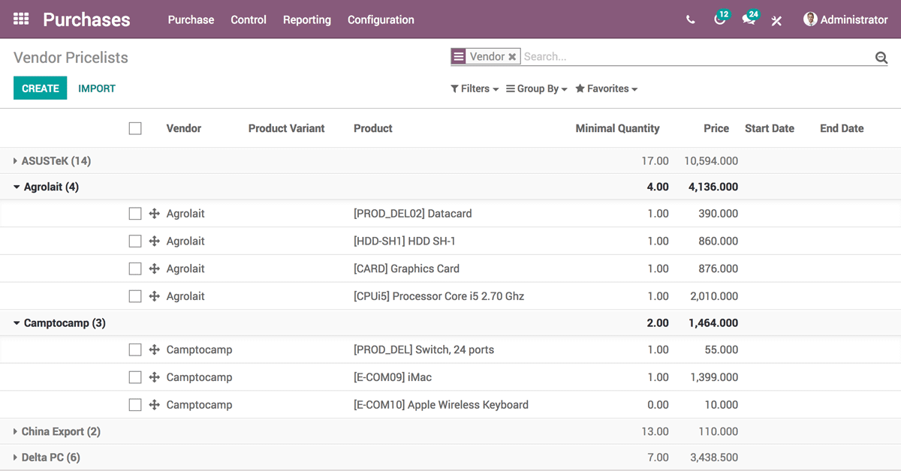Check the [HDD-SH1] HDD SH-1 row checkbox

135,241
